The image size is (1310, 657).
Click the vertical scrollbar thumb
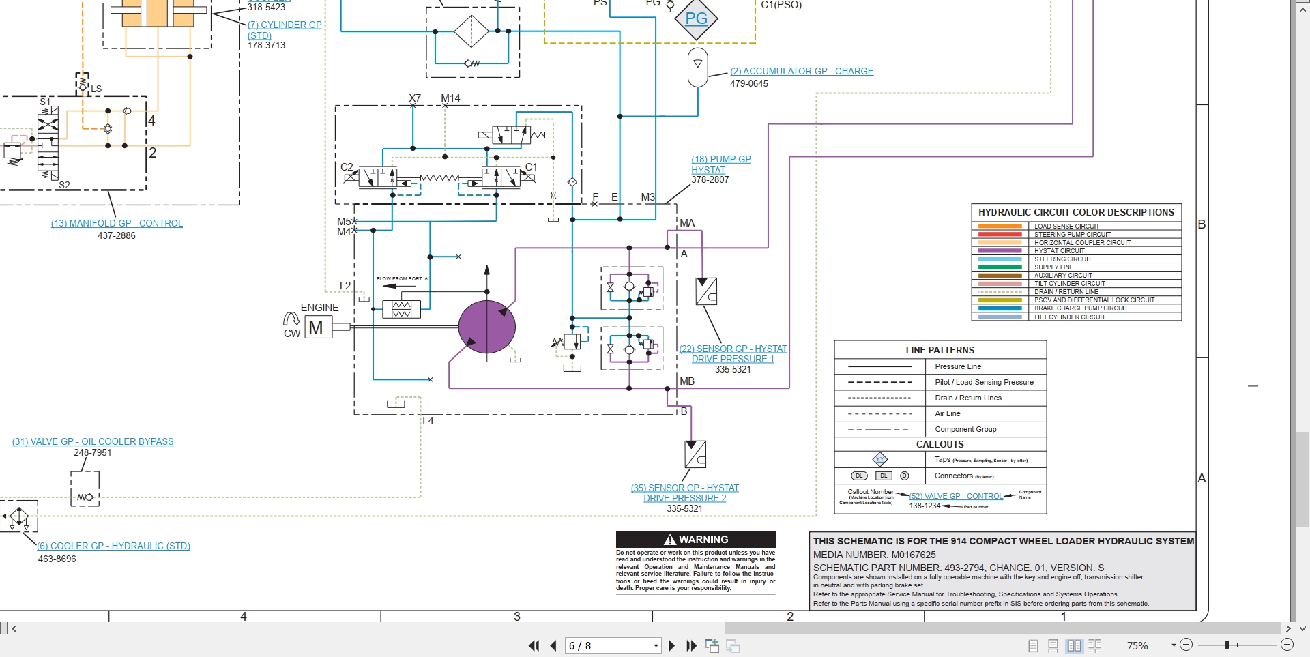coord(1302,479)
